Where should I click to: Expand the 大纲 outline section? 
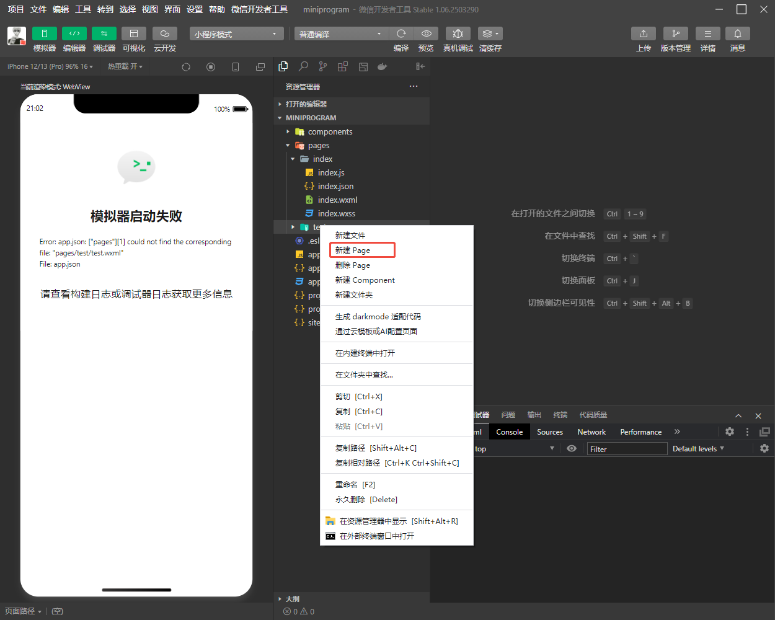352,598
